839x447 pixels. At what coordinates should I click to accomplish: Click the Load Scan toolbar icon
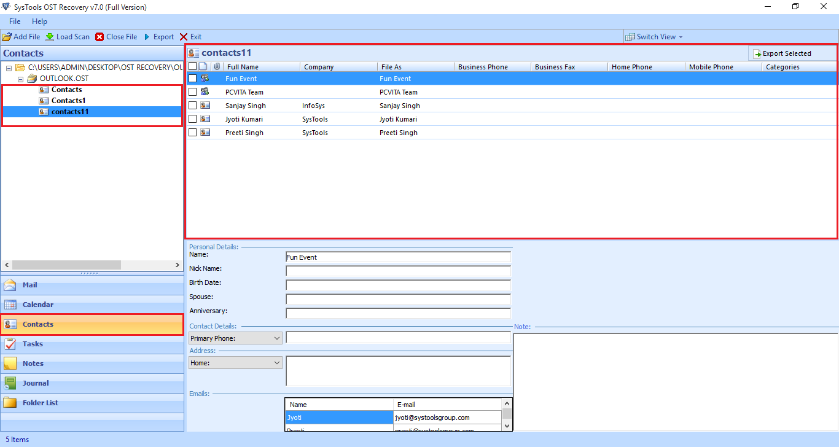point(50,37)
